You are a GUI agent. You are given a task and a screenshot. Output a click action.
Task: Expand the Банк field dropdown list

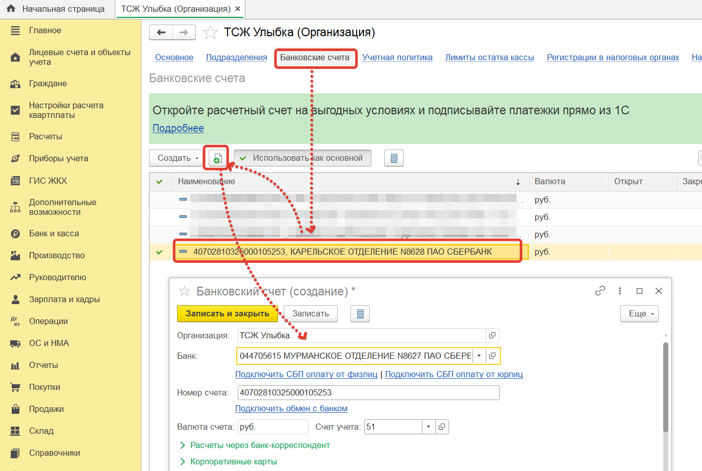[479, 356]
